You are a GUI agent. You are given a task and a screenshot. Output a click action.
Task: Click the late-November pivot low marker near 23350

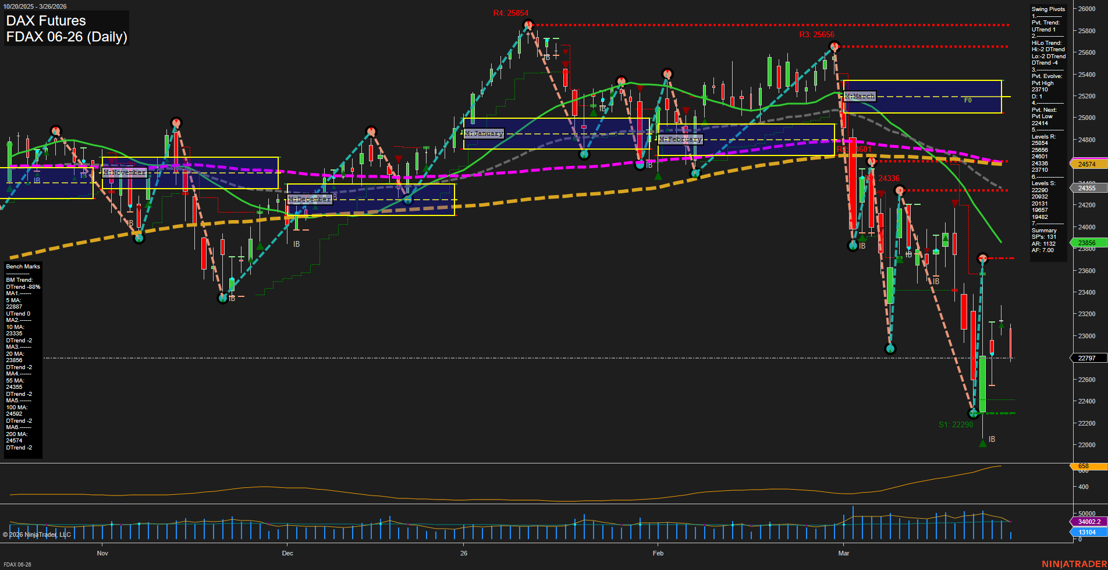(x=222, y=298)
